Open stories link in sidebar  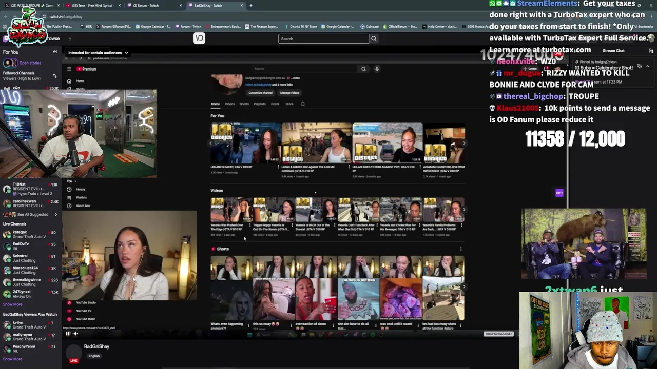pyautogui.click(x=30, y=63)
